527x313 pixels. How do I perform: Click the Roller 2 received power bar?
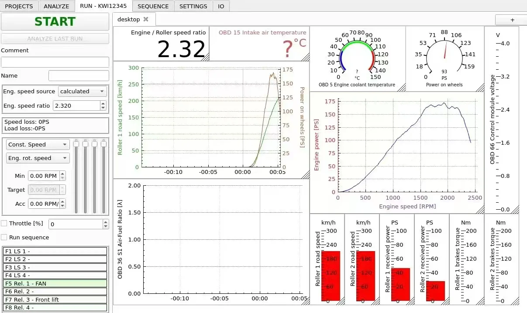(x=435, y=291)
